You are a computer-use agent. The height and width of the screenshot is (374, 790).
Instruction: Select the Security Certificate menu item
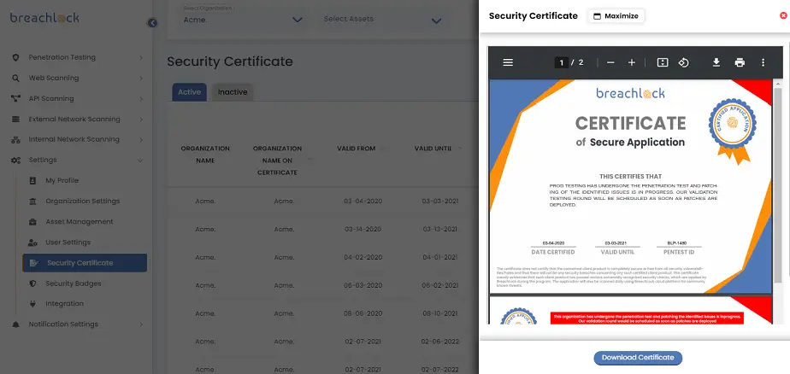click(85, 263)
